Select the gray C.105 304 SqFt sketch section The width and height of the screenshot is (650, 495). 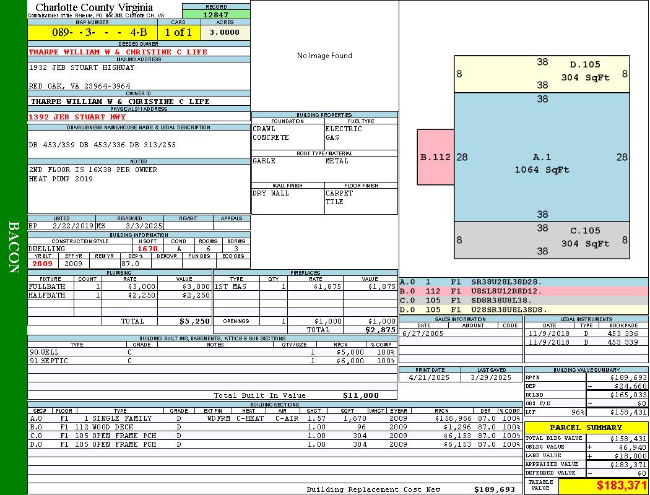tap(542, 240)
